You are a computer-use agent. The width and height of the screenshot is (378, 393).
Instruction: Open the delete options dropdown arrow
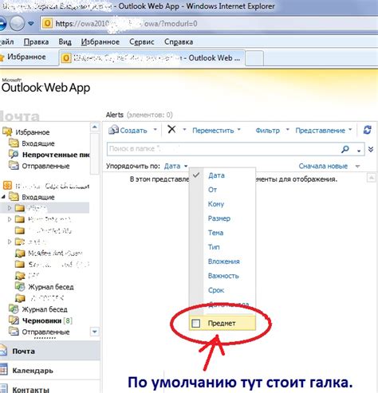pyautogui.click(x=184, y=130)
